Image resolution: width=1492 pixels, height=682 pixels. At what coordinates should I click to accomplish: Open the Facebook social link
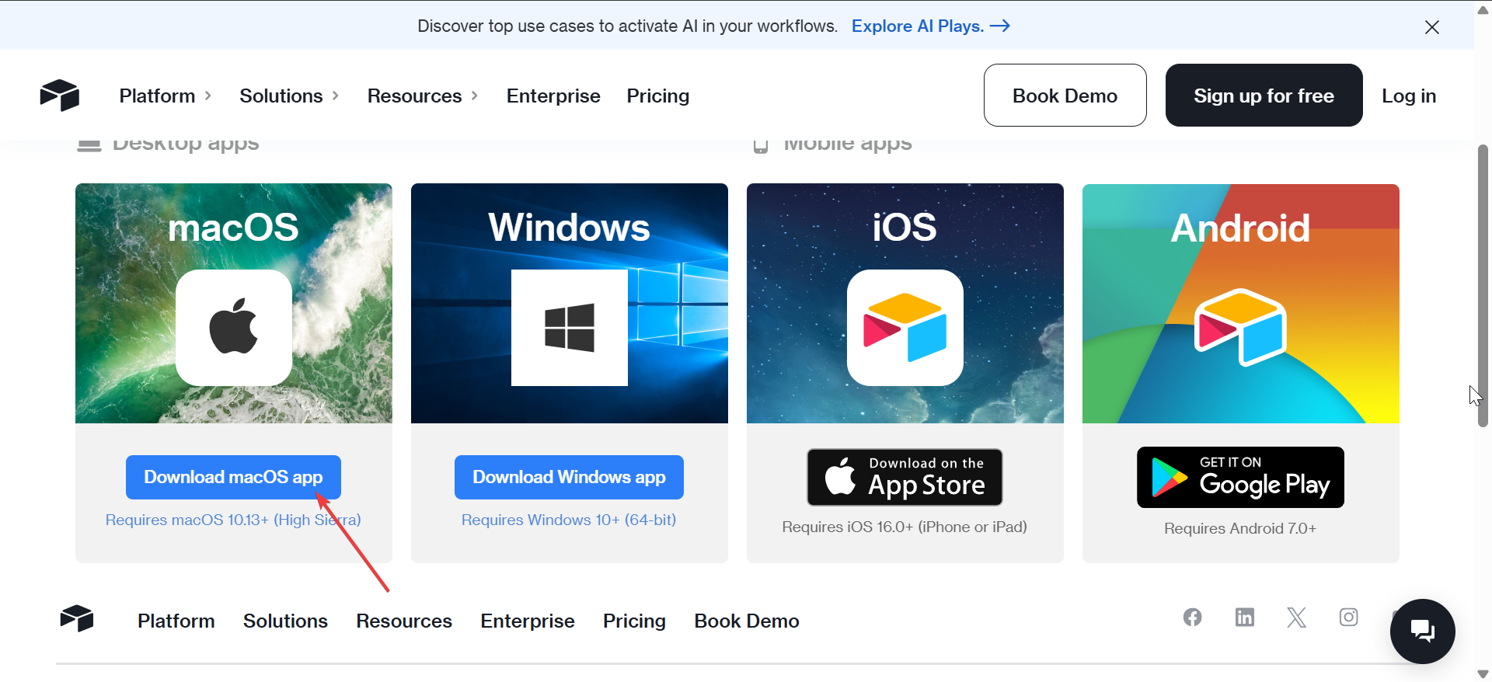point(1193,618)
